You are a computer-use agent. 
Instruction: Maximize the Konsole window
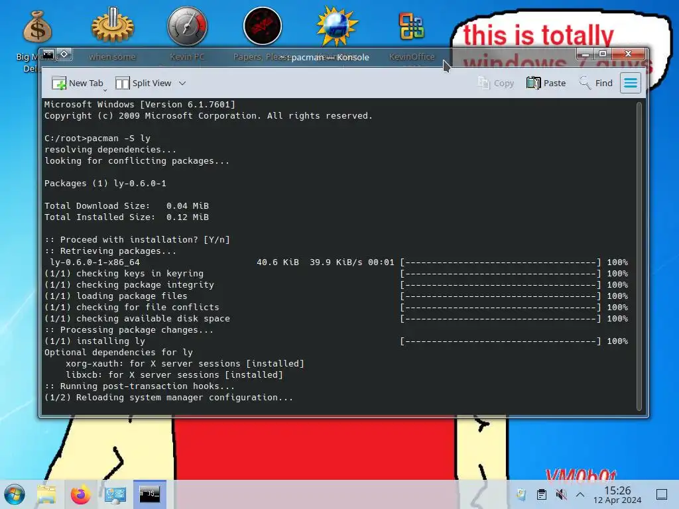click(x=602, y=54)
